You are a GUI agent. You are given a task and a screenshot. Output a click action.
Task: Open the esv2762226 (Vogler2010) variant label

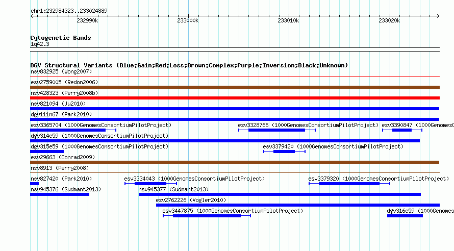tap(191, 200)
